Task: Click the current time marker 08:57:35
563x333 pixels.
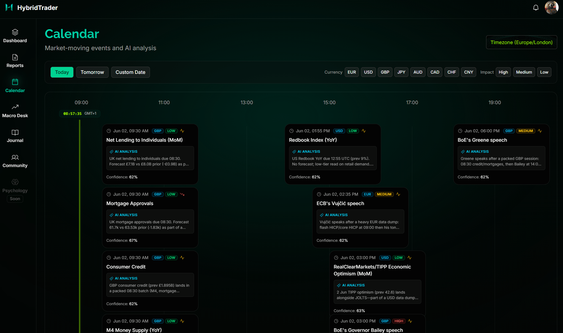Action: click(x=80, y=114)
